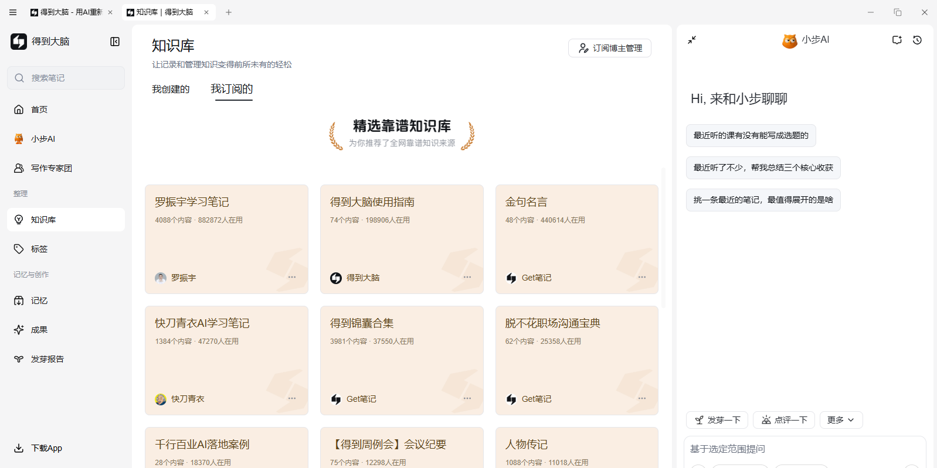The image size is (937, 468).
Task: Open the hamburger menu in title bar
Action: pyautogui.click(x=13, y=12)
